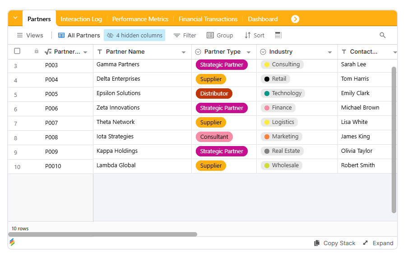Image resolution: width=407 pixels, height=256 pixels.
Task: Select the Epsilon Solutions cell
Action: click(x=142, y=94)
